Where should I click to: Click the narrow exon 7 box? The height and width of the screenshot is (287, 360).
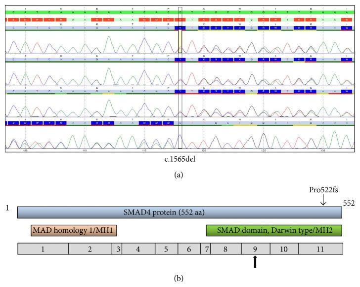pos(206,249)
